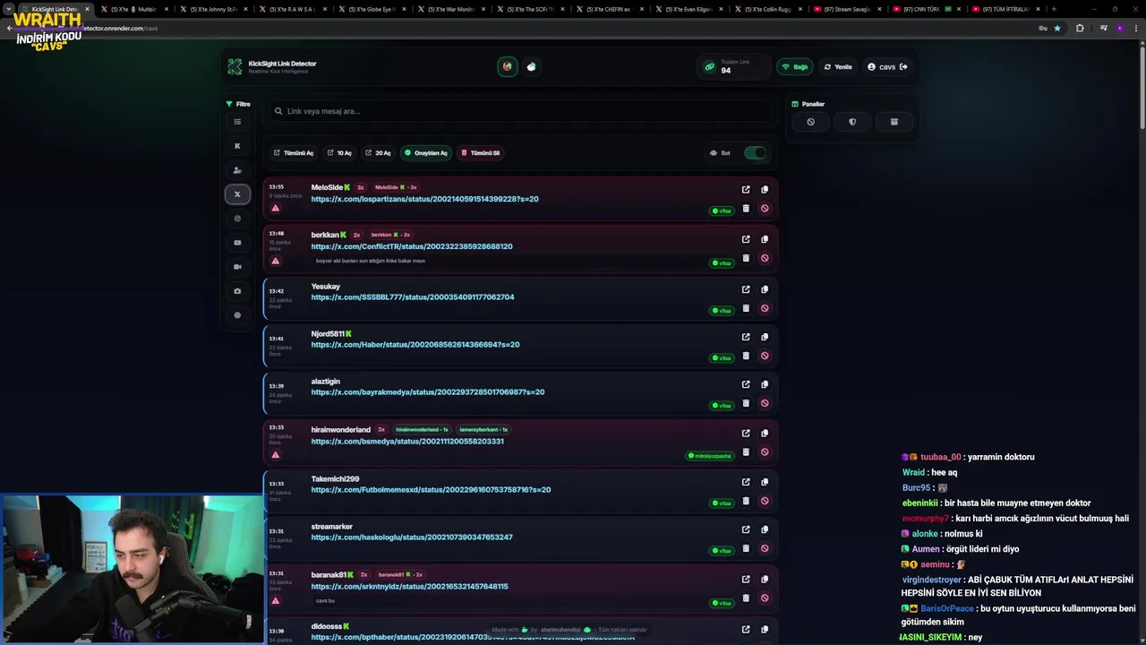Click the link or message search field
The image size is (1146, 645).
[x=519, y=111]
